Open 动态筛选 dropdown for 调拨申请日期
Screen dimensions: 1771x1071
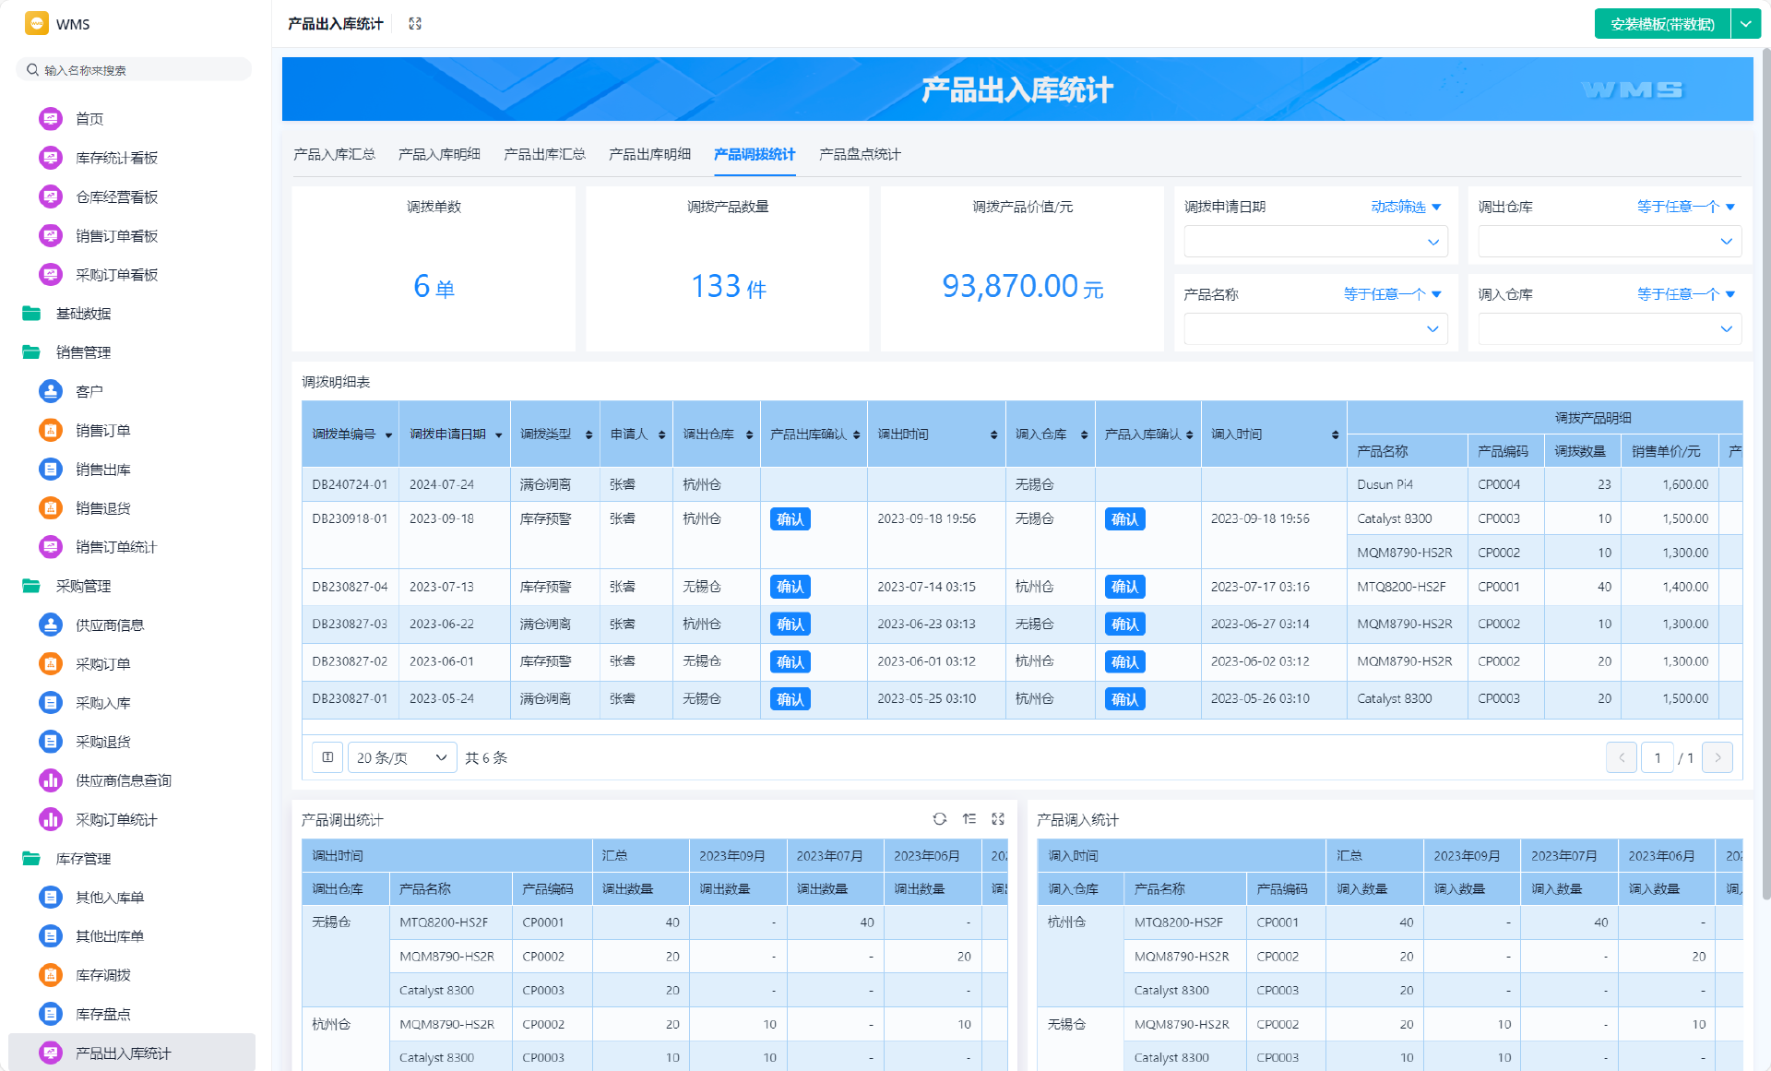pyautogui.click(x=1406, y=207)
